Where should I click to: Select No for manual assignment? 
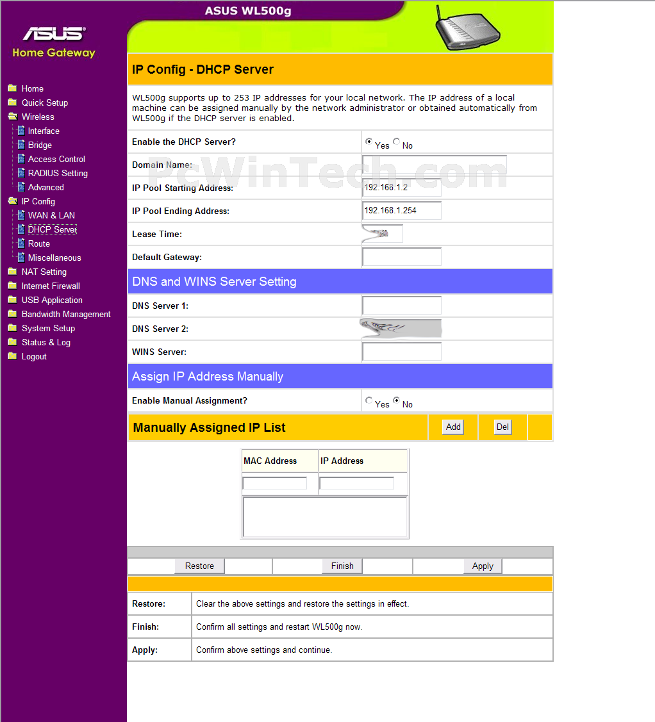coord(396,400)
